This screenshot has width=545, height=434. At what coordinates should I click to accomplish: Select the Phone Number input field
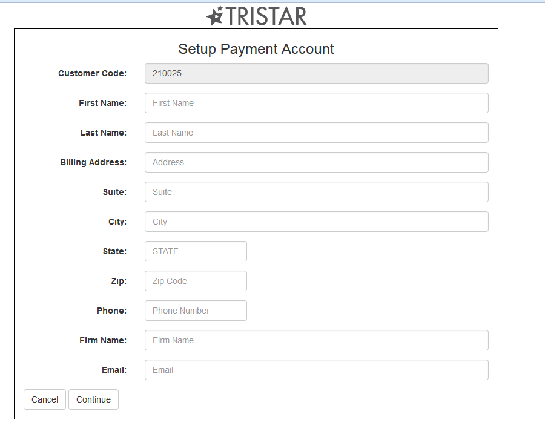(196, 311)
